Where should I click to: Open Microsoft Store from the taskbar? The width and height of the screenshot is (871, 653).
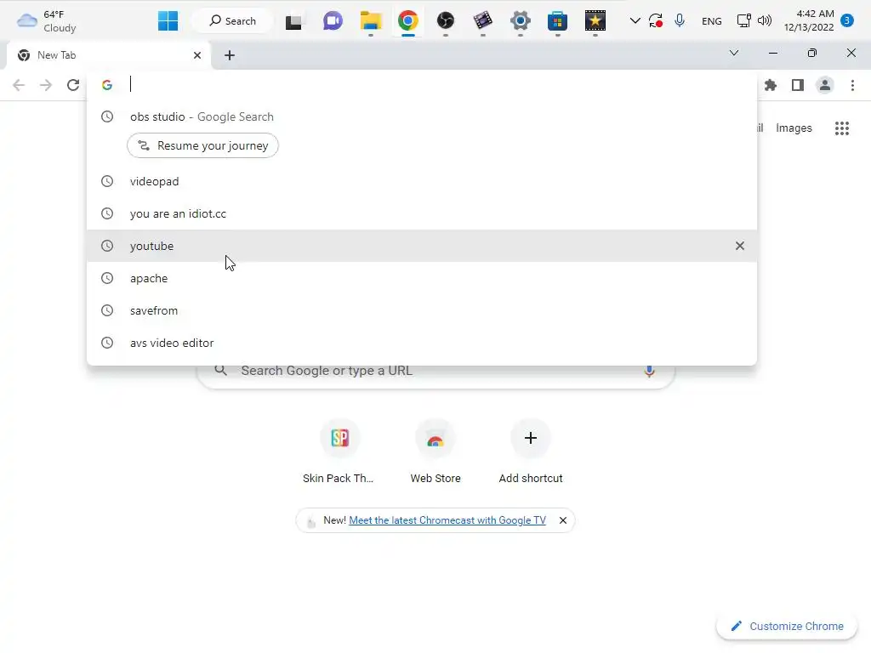(558, 21)
